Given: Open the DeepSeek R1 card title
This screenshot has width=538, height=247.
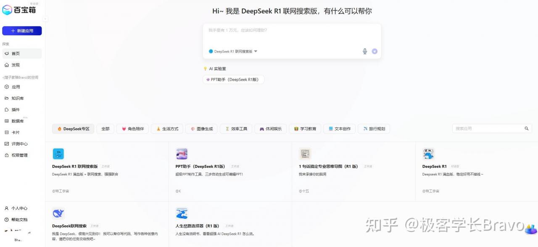Looking at the screenshot, I should [435, 167].
